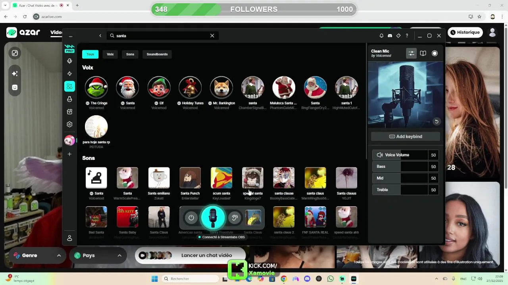The width and height of the screenshot is (508, 285).
Task: Open the book icon in Clean Mic panel
Action: point(423,53)
